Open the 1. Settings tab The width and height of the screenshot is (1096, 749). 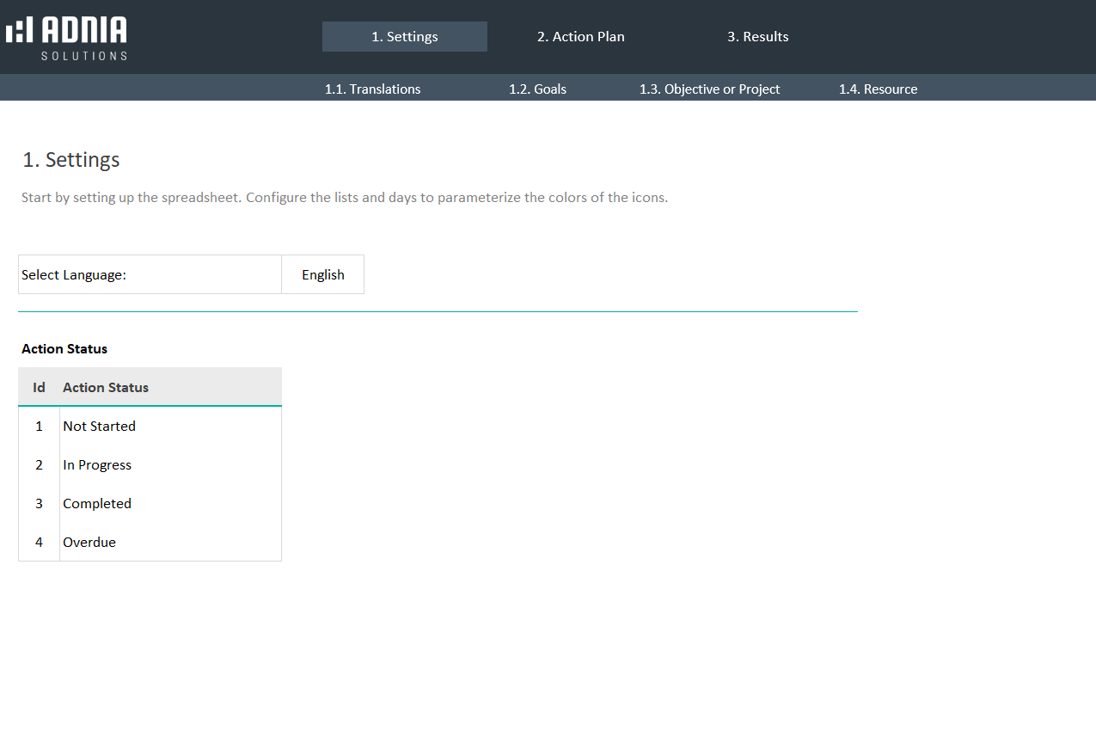[404, 37]
